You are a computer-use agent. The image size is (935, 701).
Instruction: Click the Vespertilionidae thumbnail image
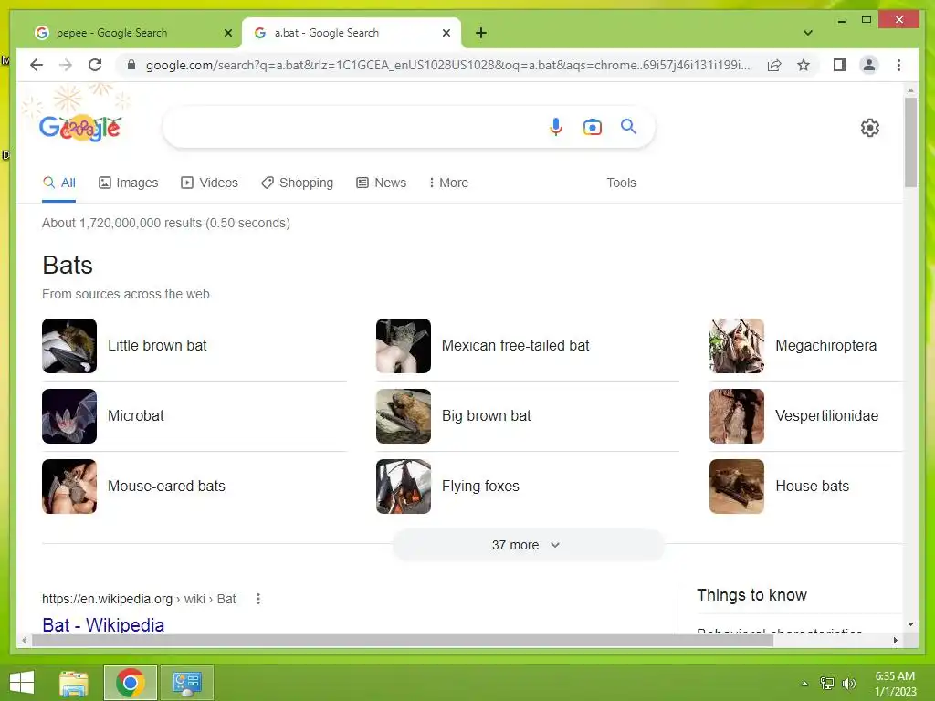[737, 416]
